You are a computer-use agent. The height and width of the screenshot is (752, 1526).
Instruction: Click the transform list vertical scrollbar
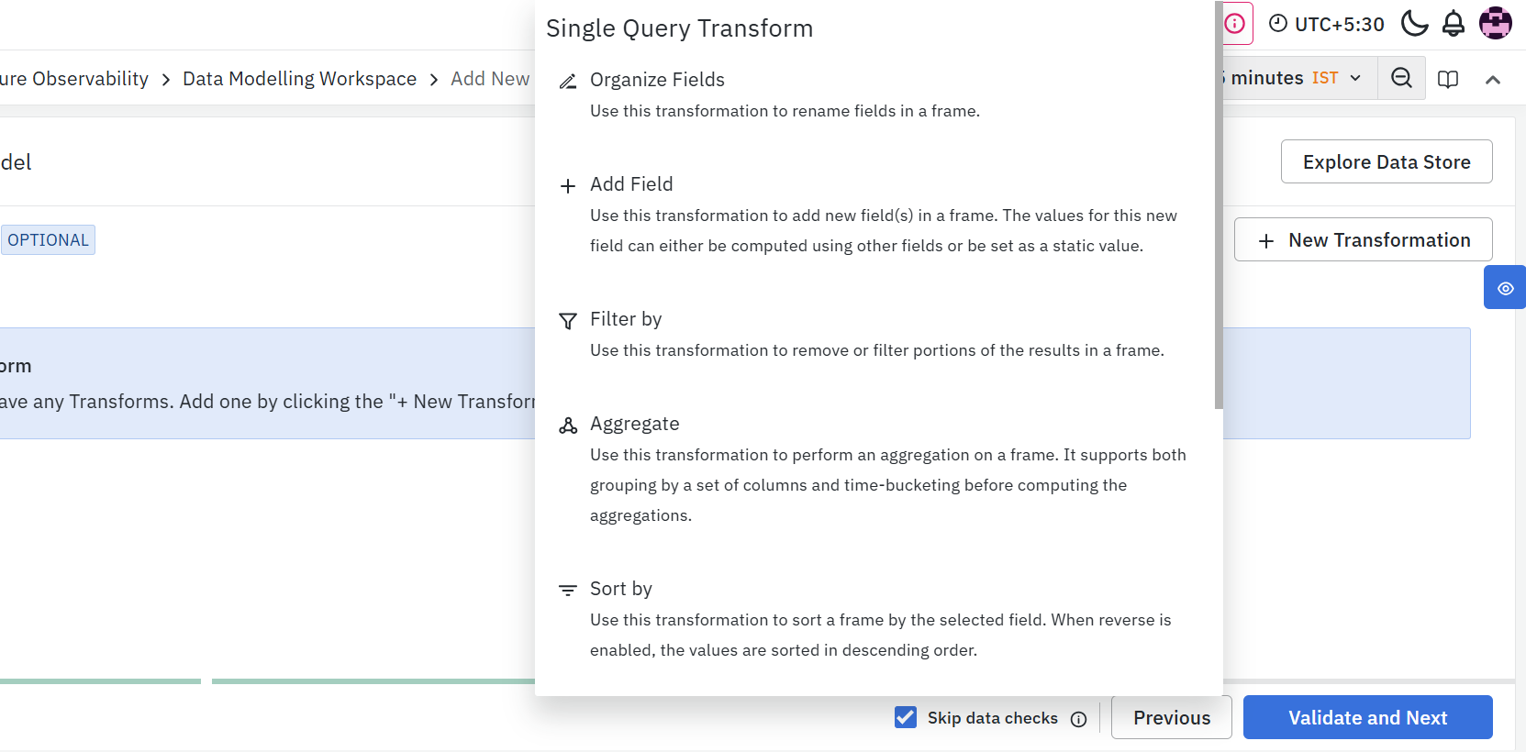[x=1219, y=206]
